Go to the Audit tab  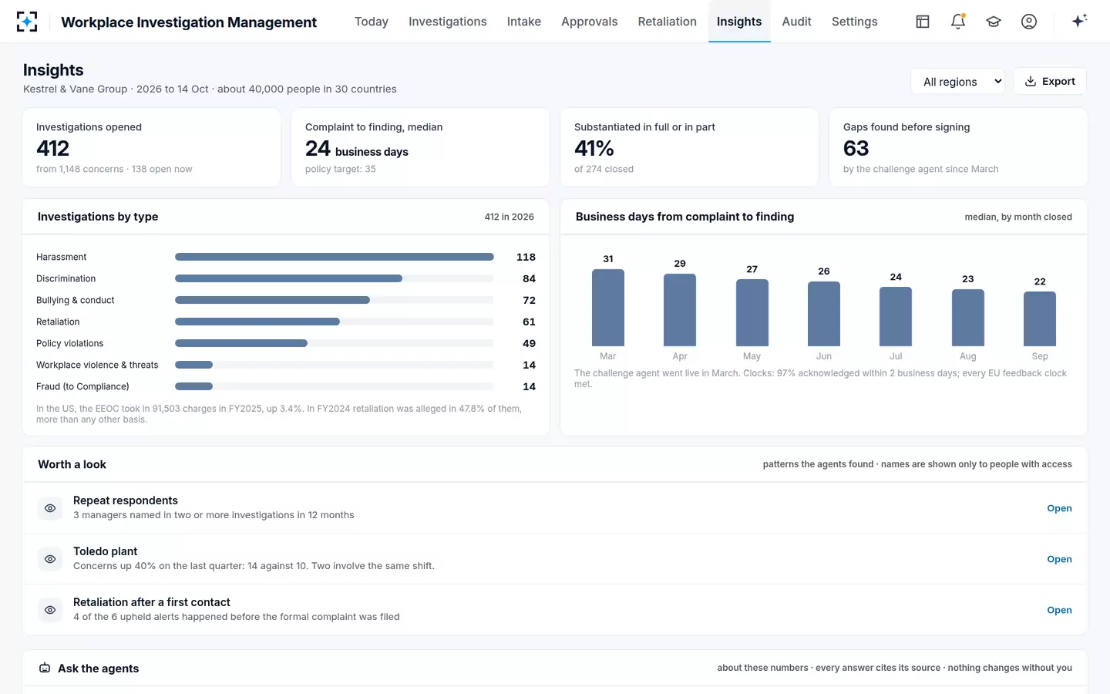[x=796, y=22]
